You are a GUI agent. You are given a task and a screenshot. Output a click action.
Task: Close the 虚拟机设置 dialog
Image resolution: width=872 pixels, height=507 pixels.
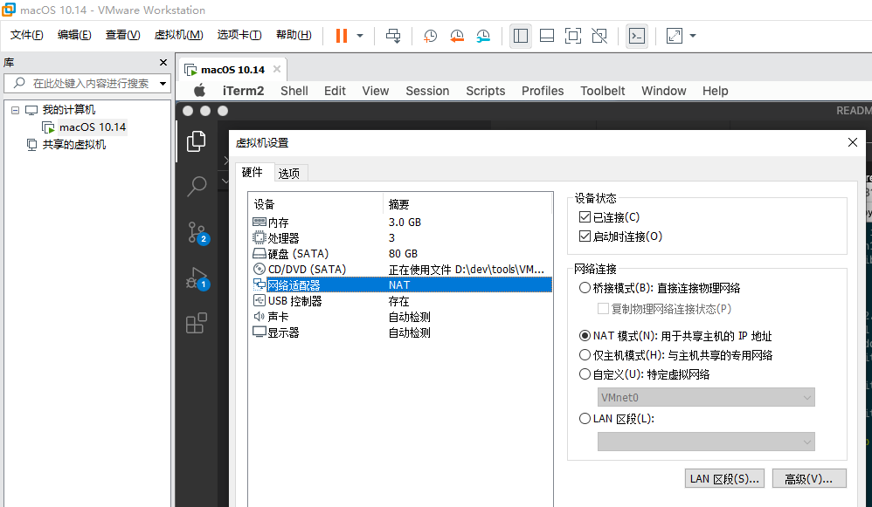(x=853, y=143)
